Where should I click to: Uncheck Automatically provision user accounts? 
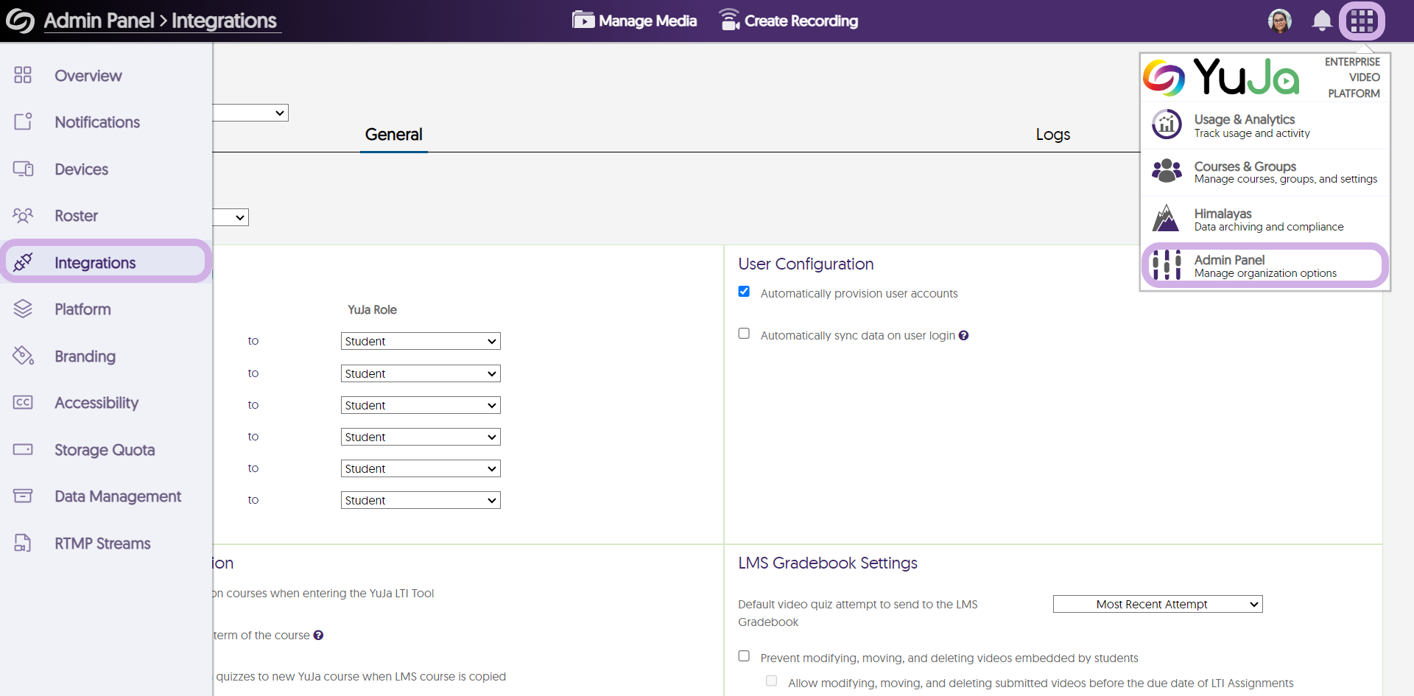coord(744,292)
